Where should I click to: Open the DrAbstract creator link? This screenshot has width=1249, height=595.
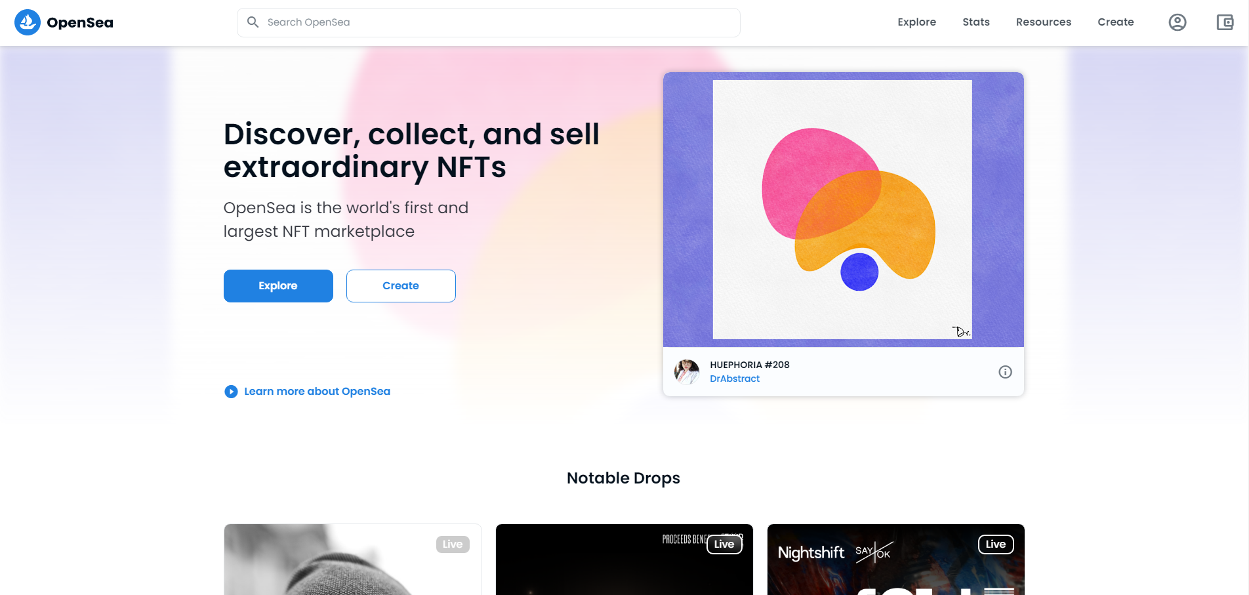(x=735, y=379)
